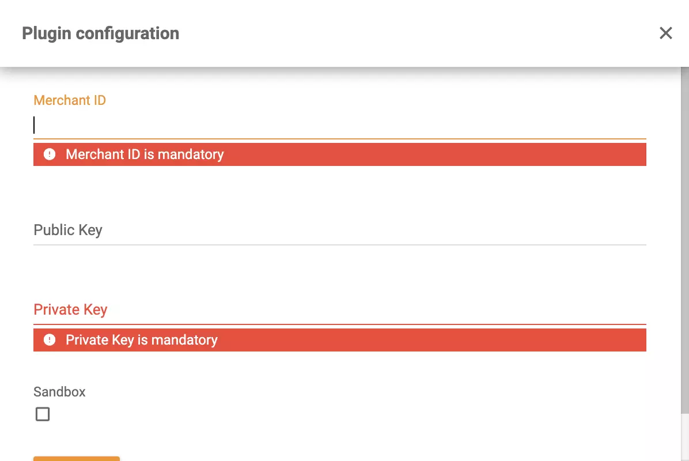Viewport: 689px width, 461px height.
Task: Close the Plugin configuration dialog
Action: click(x=665, y=33)
